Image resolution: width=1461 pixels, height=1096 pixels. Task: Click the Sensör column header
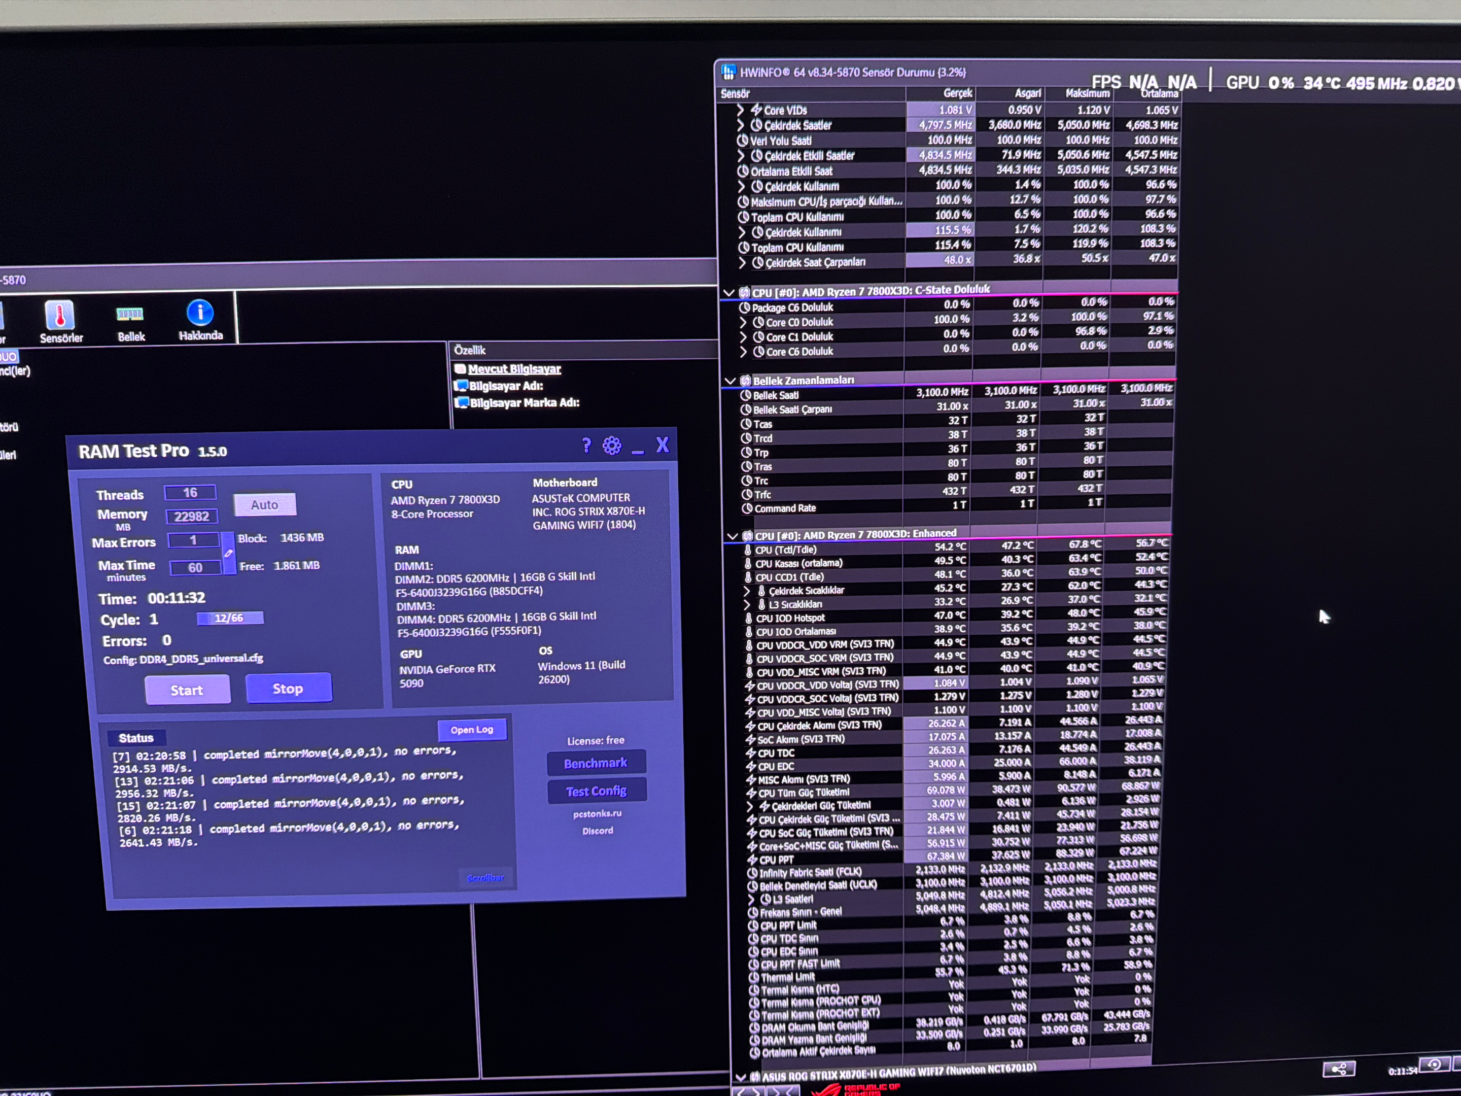point(812,94)
